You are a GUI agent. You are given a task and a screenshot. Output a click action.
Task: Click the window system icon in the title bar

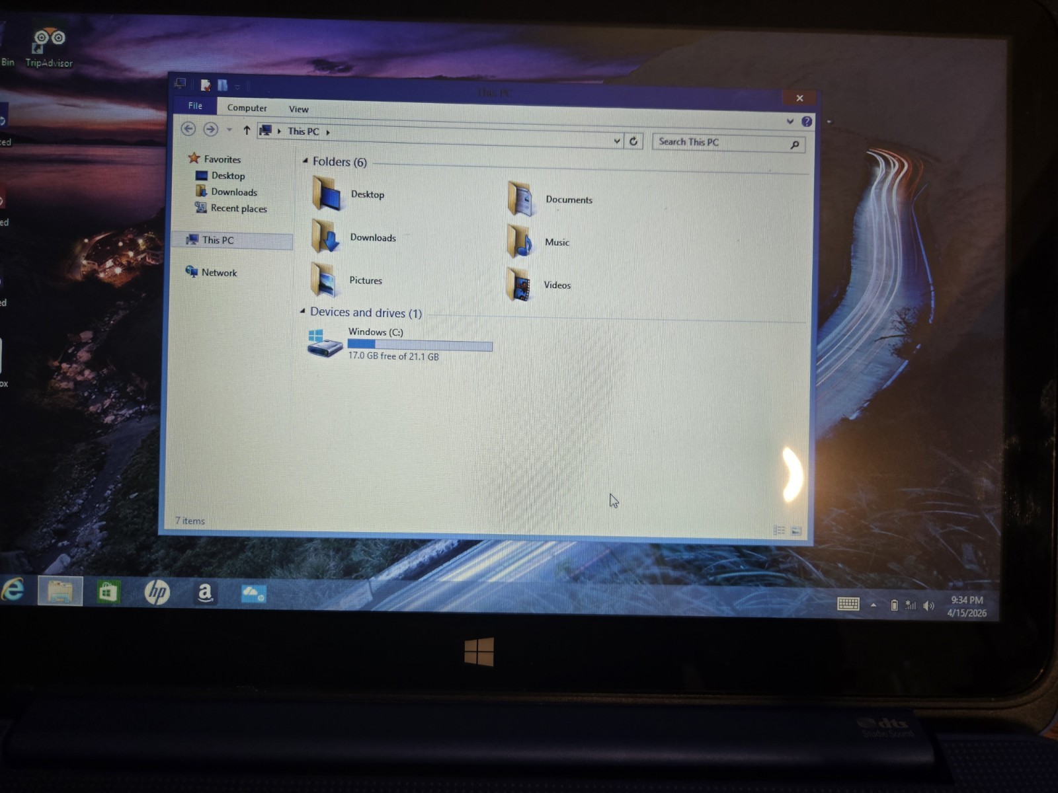click(x=180, y=83)
